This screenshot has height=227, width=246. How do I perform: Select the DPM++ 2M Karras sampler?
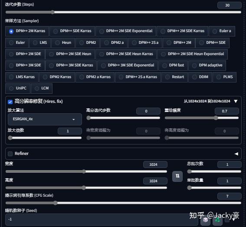coord(27,31)
